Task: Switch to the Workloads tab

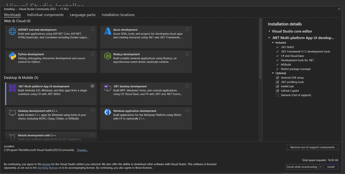Action: (x=12, y=15)
